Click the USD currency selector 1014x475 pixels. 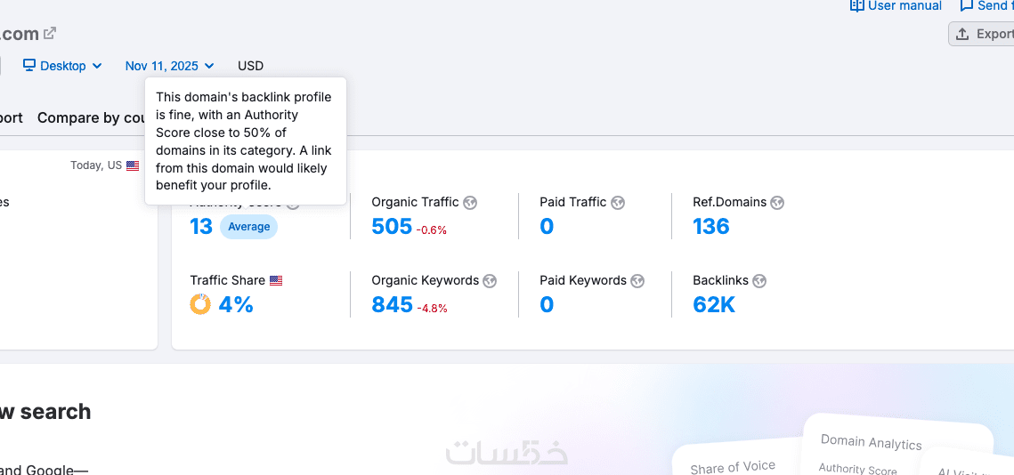point(250,66)
